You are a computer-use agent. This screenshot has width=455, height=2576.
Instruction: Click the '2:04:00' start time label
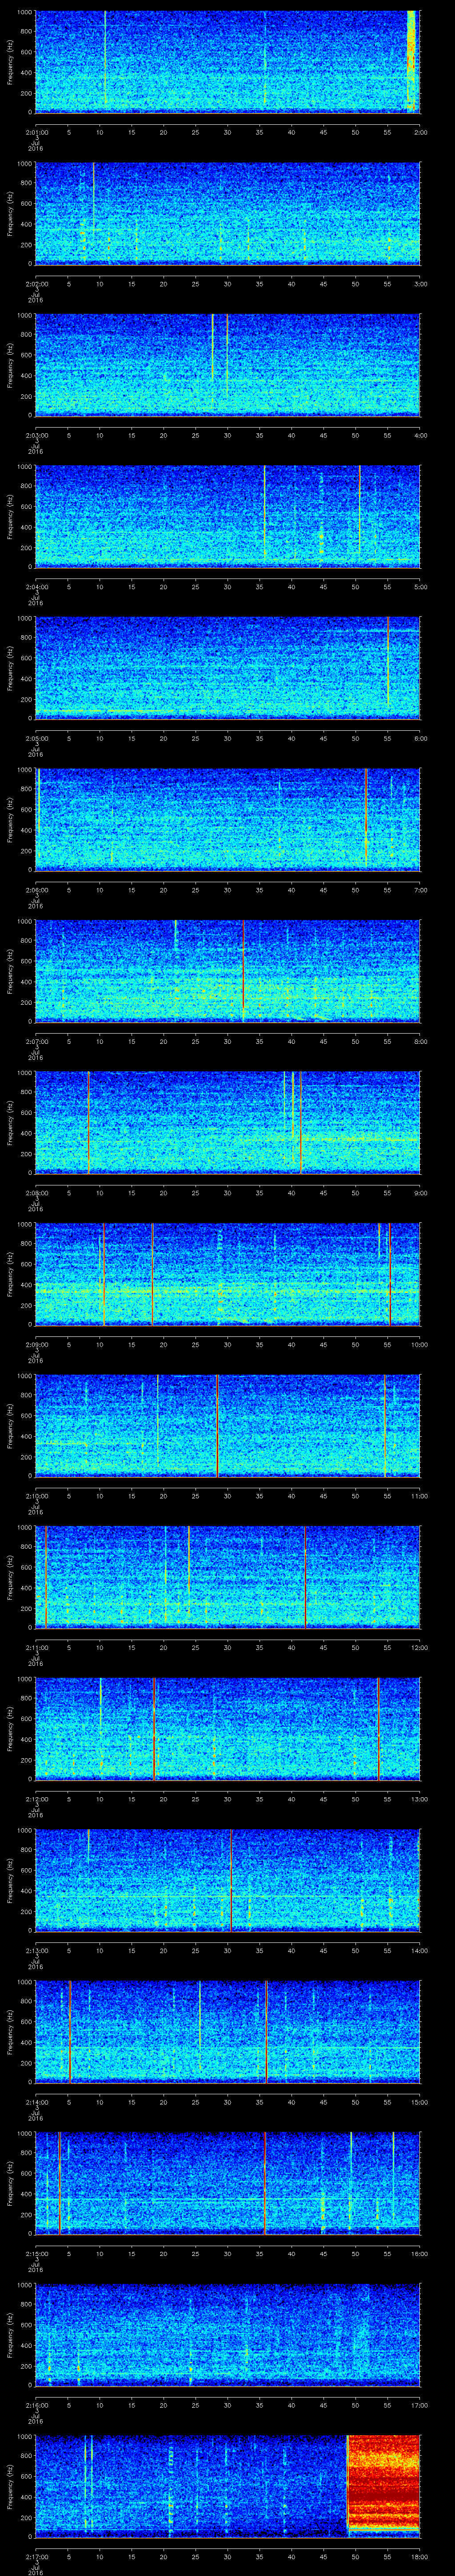click(x=36, y=586)
